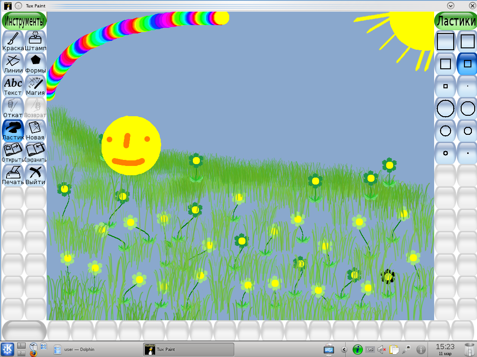
Task: Open the Формы shapes tool
Action: click(x=35, y=63)
